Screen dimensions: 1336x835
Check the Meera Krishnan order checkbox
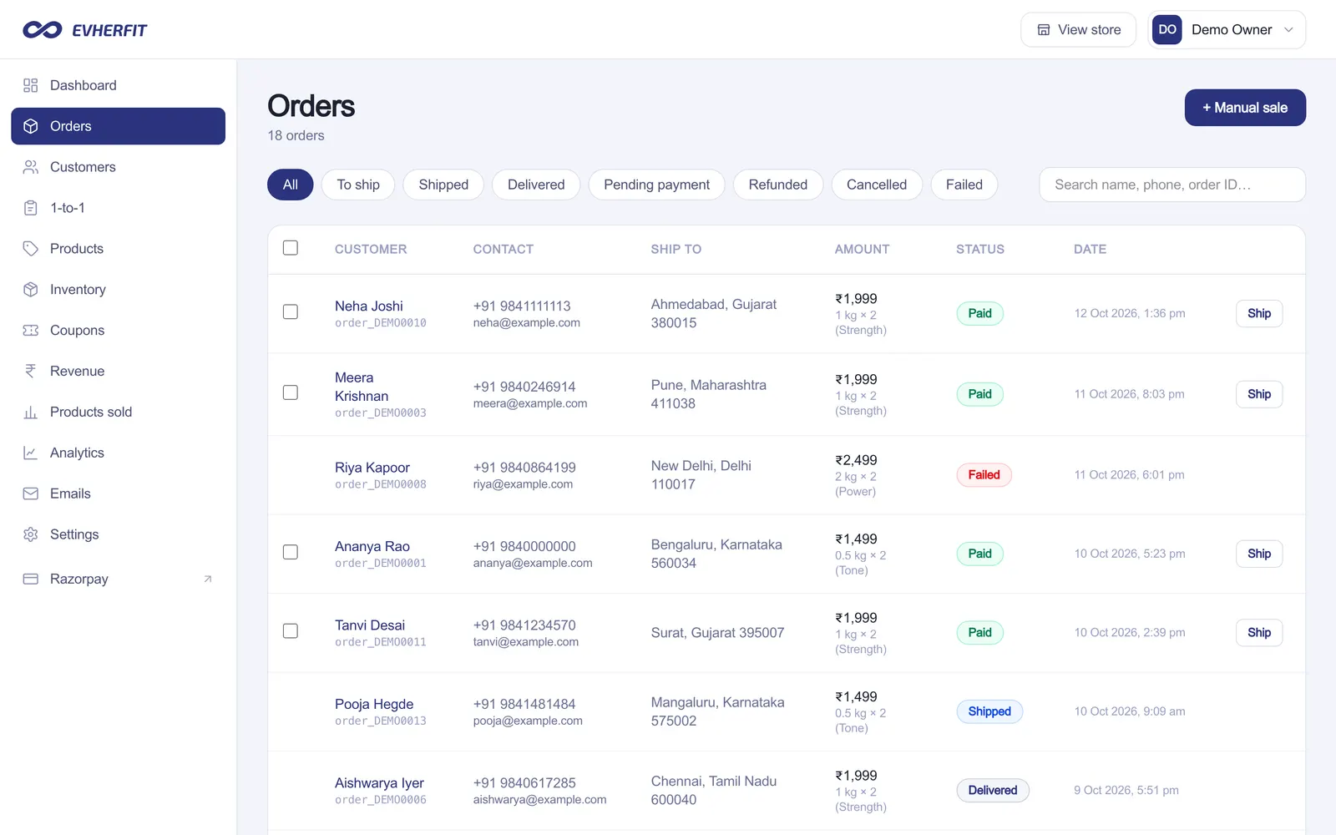291,392
